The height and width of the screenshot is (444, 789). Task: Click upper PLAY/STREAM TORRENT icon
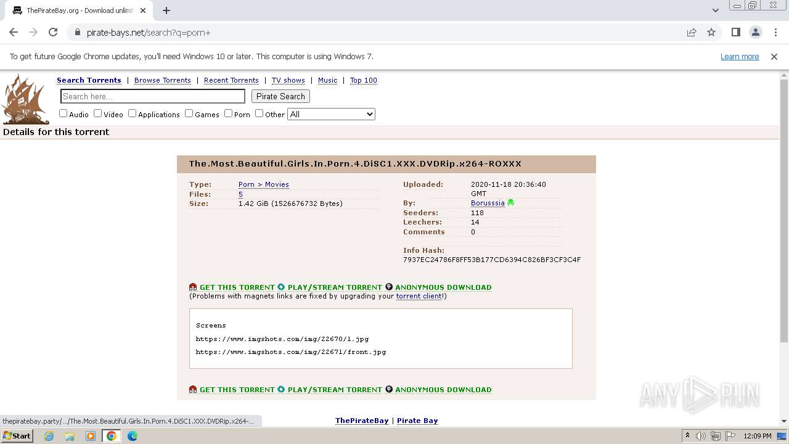tap(281, 287)
